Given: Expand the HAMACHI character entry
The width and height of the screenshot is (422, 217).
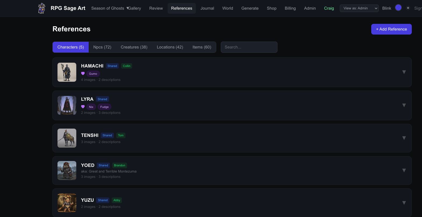Looking at the screenshot, I should 404,72.
